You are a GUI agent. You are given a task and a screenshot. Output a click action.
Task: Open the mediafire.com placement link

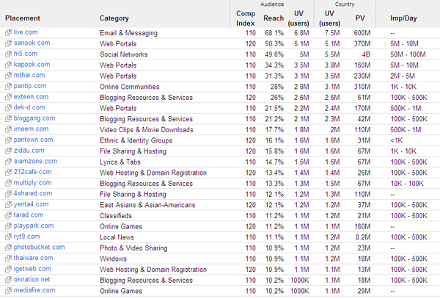pyautogui.click(x=34, y=290)
